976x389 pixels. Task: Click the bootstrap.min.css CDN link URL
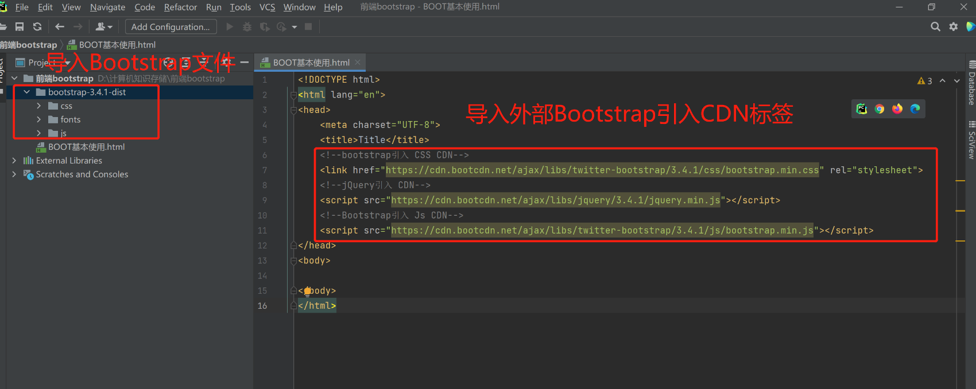(x=602, y=170)
